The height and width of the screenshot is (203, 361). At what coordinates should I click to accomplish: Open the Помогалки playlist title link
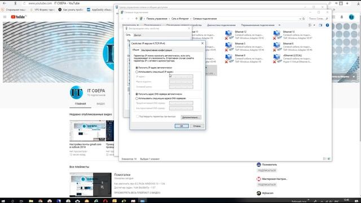[122, 175]
